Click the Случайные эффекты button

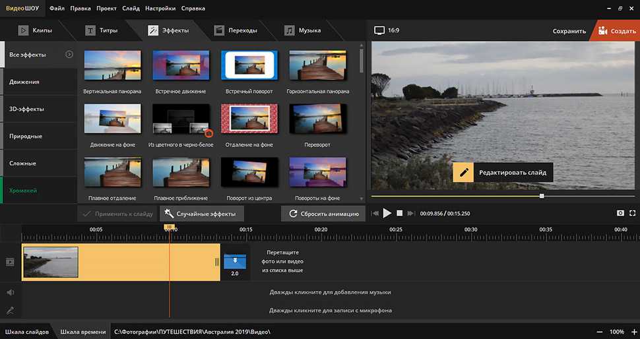click(201, 213)
